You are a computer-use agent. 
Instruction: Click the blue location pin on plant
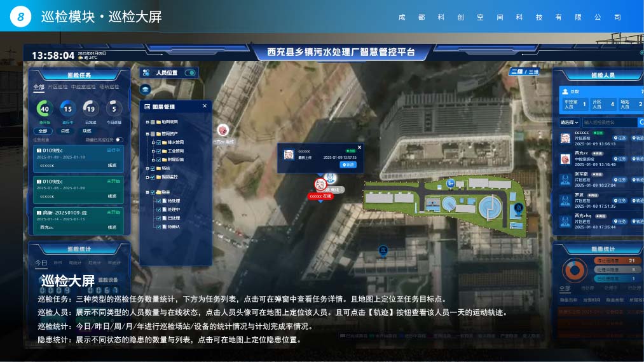[x=518, y=208]
